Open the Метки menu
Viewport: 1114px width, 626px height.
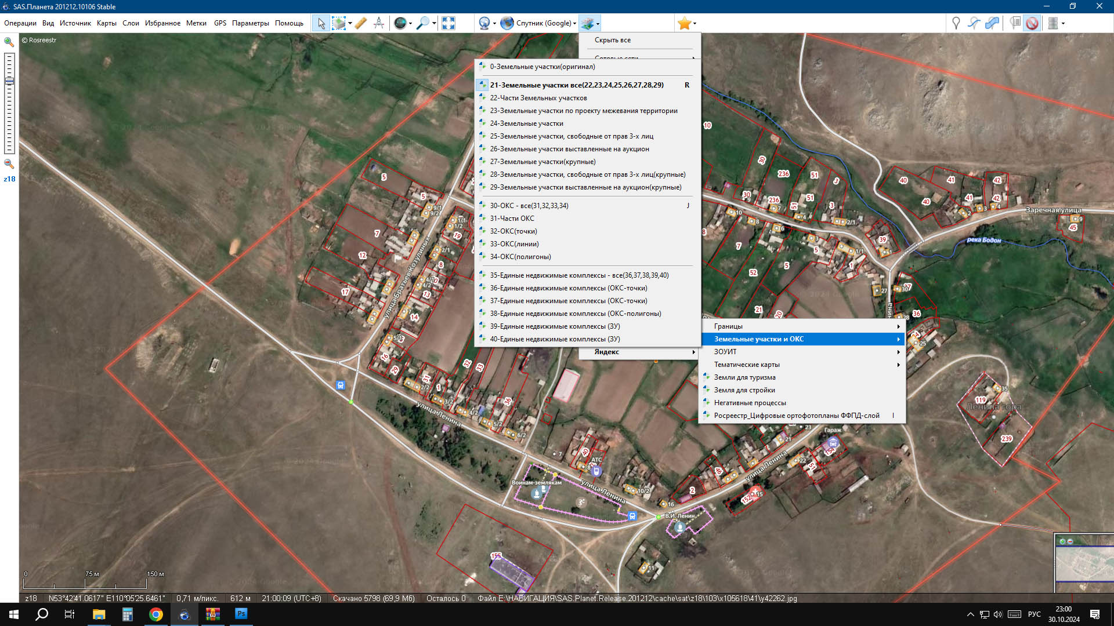(196, 23)
